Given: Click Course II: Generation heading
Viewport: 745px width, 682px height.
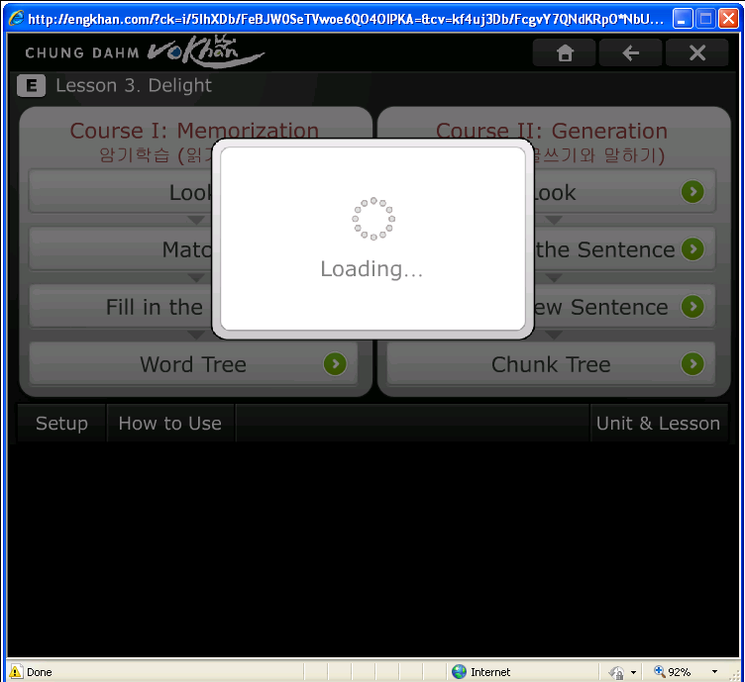Looking at the screenshot, I should 552,131.
